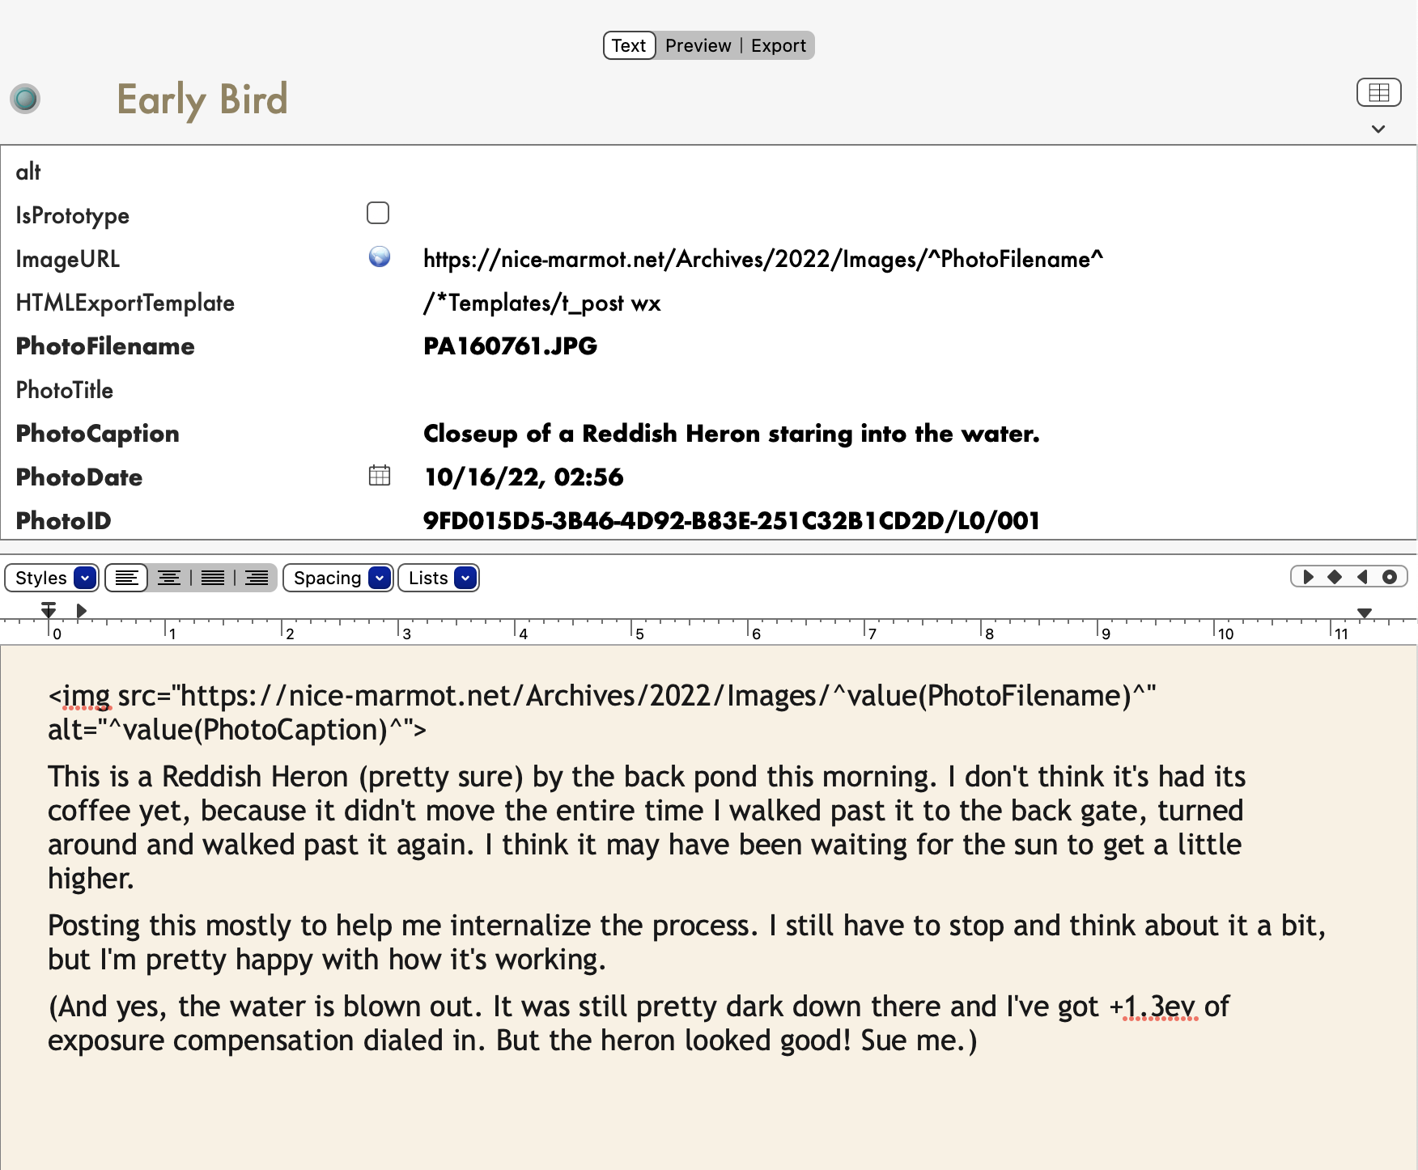The width and height of the screenshot is (1418, 1170).
Task: Select the PhotoFilename attribute label
Action: click(x=105, y=346)
